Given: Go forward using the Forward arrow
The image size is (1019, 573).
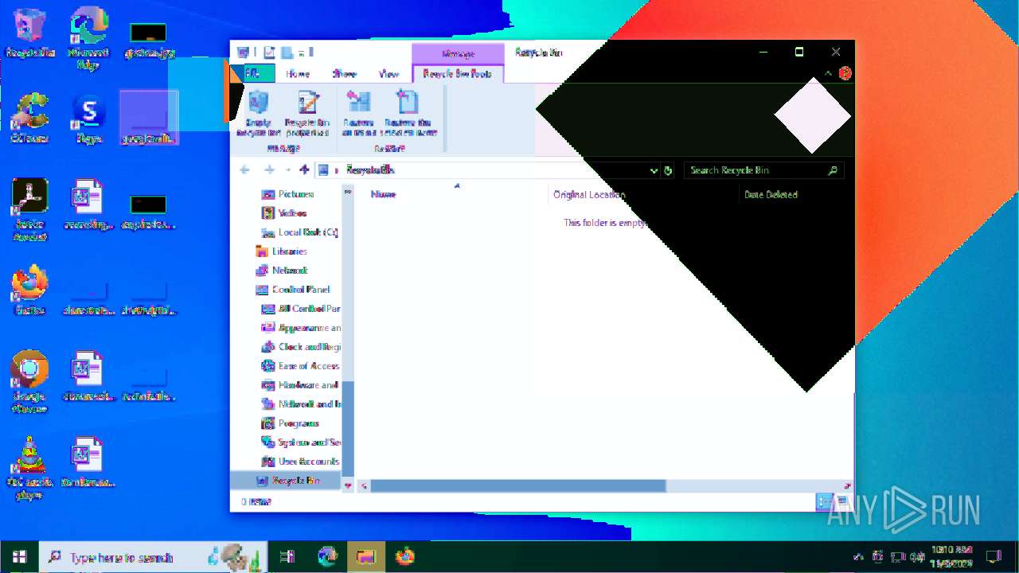Looking at the screenshot, I should [x=269, y=170].
